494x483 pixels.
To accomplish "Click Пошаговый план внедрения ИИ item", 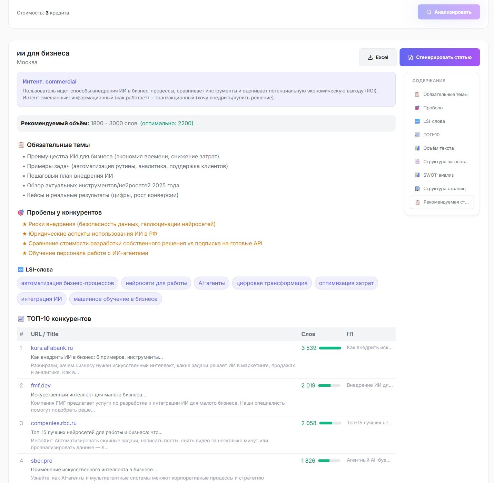I will (x=70, y=176).
